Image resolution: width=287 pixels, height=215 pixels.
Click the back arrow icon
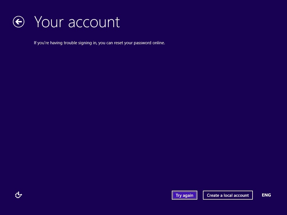click(18, 22)
